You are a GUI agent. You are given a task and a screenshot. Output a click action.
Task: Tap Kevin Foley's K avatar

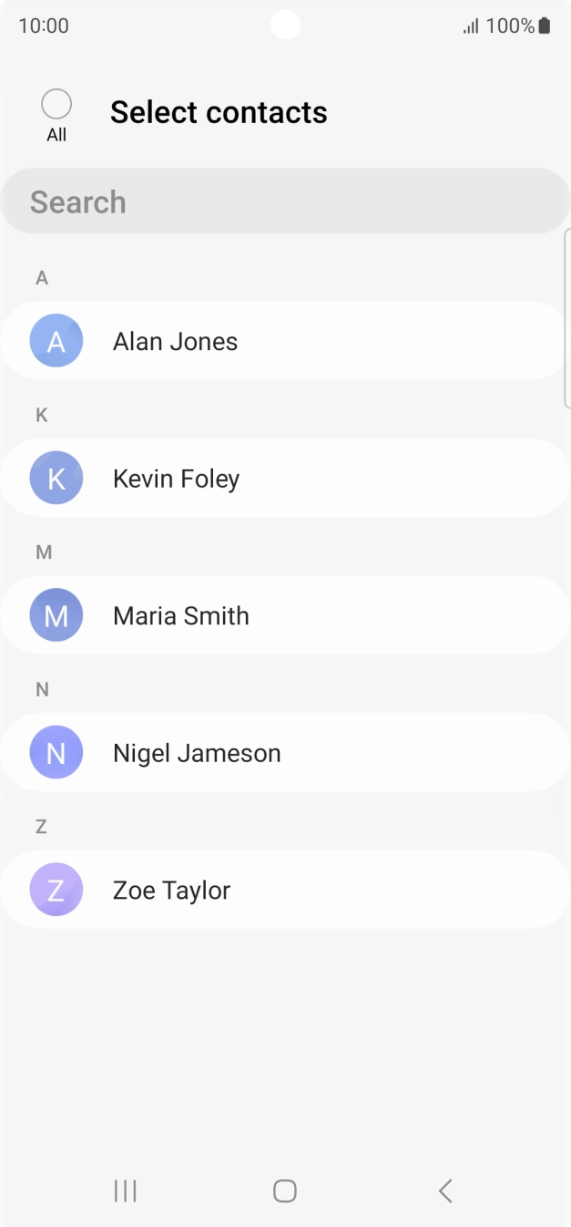point(56,479)
